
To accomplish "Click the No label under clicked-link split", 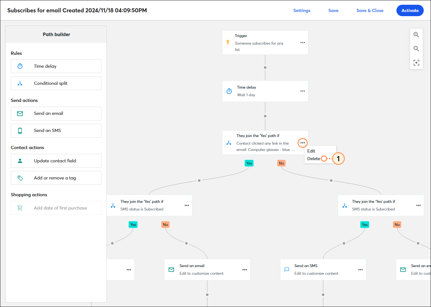I will (281, 163).
